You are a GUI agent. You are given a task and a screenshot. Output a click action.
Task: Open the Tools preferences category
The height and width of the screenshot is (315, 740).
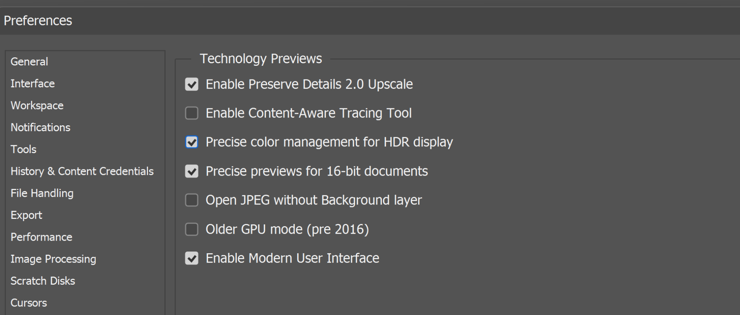23,149
